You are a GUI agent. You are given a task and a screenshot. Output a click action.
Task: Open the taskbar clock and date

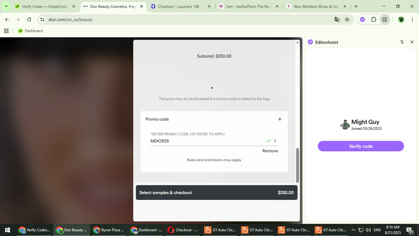click(393, 230)
